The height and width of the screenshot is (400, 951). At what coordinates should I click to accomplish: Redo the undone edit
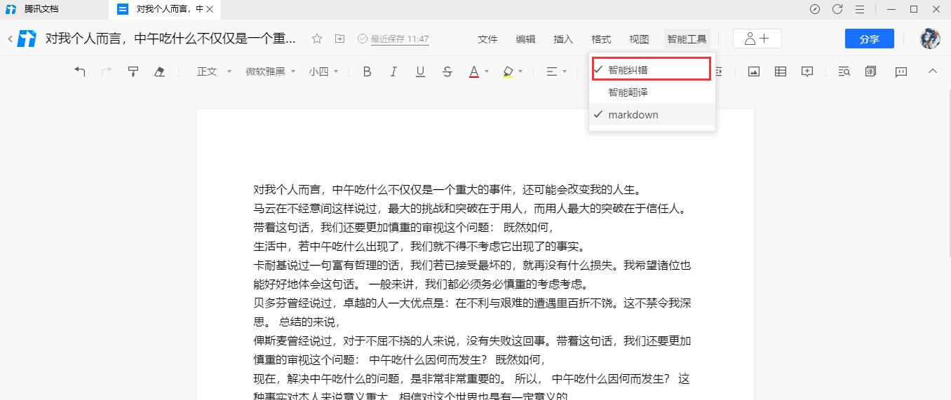click(107, 71)
